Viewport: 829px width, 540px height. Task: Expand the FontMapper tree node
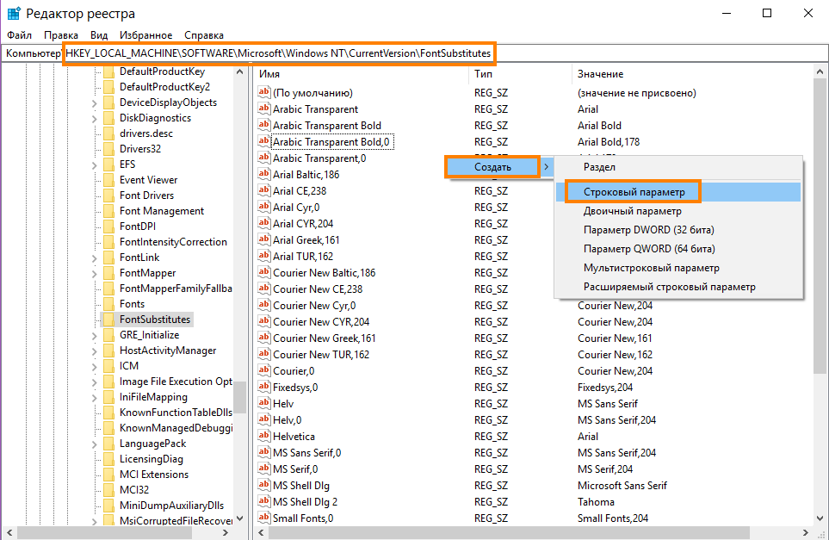[94, 273]
